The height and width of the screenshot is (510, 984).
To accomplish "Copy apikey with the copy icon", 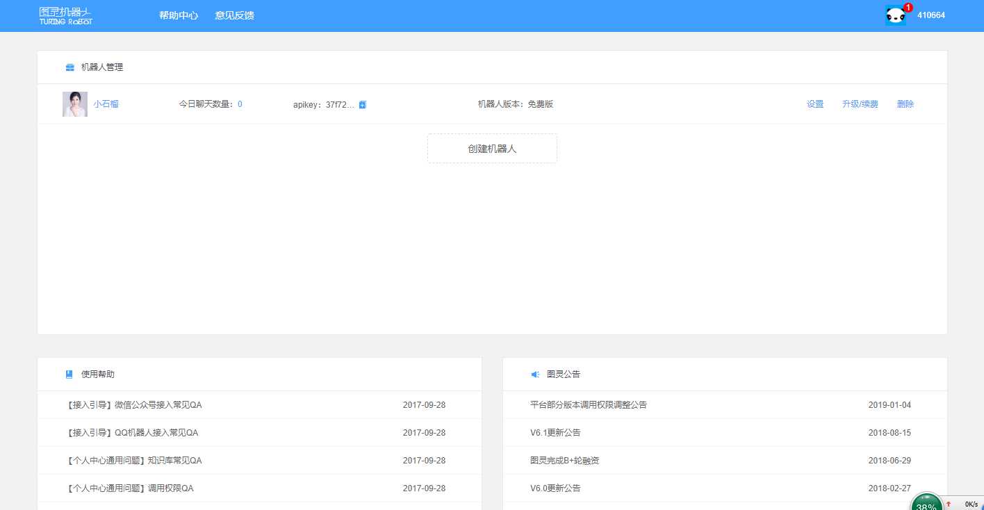I will [363, 105].
